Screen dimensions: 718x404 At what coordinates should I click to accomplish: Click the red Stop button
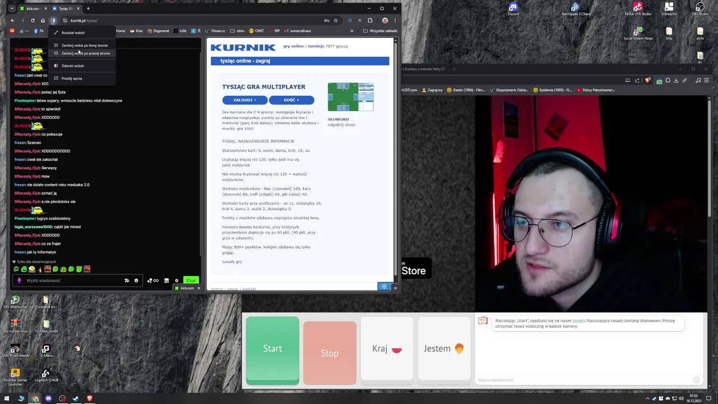pyautogui.click(x=330, y=353)
